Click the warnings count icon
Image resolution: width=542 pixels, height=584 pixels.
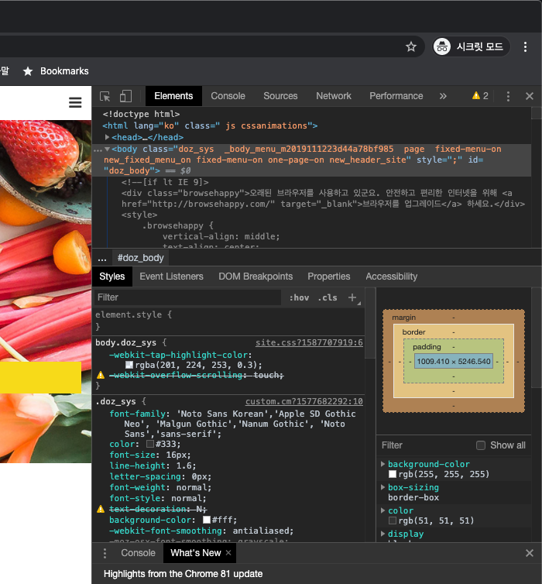pos(480,96)
